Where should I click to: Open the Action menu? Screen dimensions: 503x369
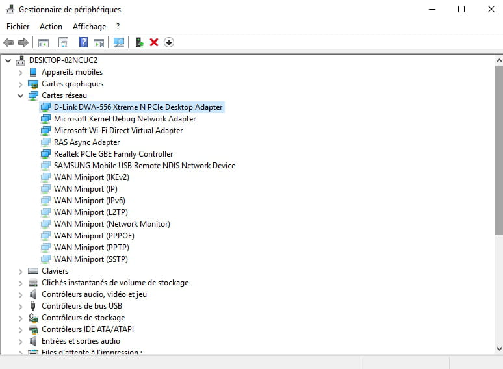tap(51, 26)
